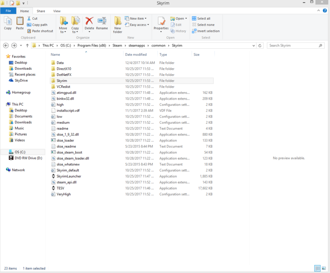Screen dimensions: 330x273
Task: Select the binkw32.dll file
Action: [x=132, y=99]
